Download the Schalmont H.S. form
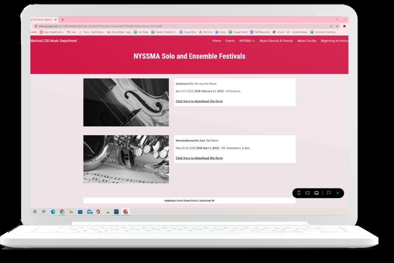The width and height of the screenshot is (394, 263). (199, 101)
